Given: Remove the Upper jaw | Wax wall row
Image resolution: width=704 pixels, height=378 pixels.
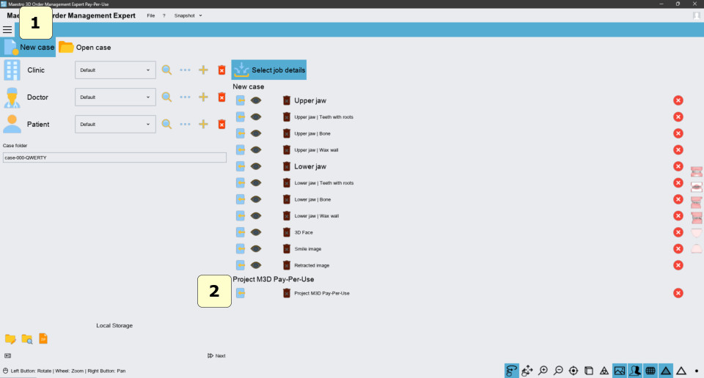Looking at the screenshot, I should 678,149.
